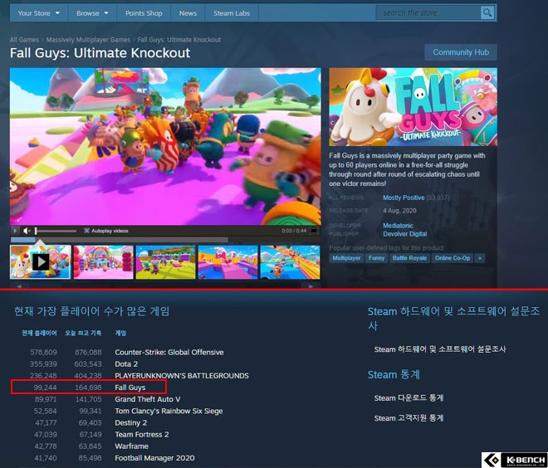Select the trailer thumbnail with play overlay
The width and height of the screenshot is (548, 468).
tap(40, 262)
